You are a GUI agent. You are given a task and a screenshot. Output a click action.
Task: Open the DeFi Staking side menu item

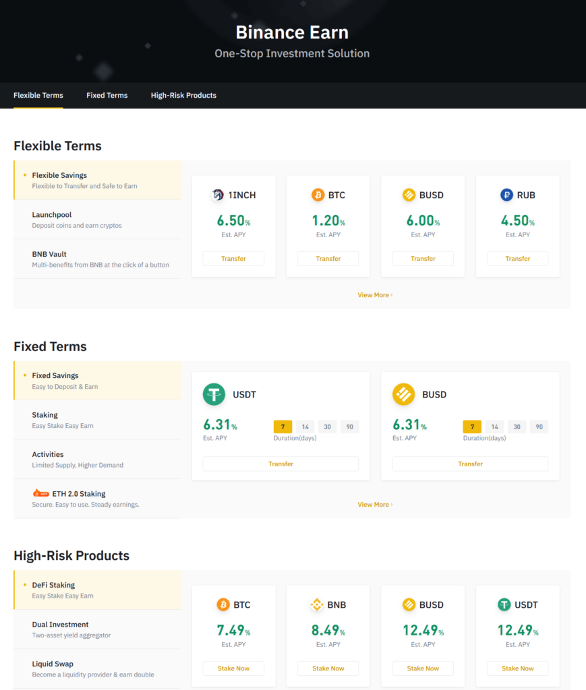tap(97, 590)
